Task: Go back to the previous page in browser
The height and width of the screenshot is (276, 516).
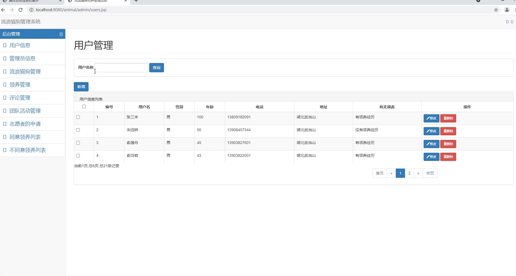Action: click(3, 10)
